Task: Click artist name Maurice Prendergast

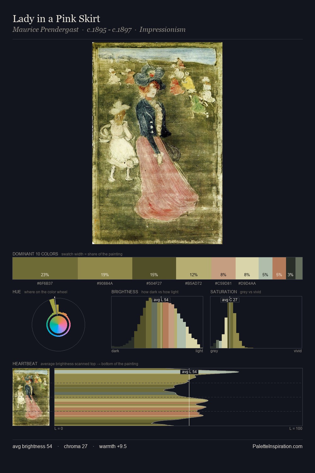Action: click(45, 30)
